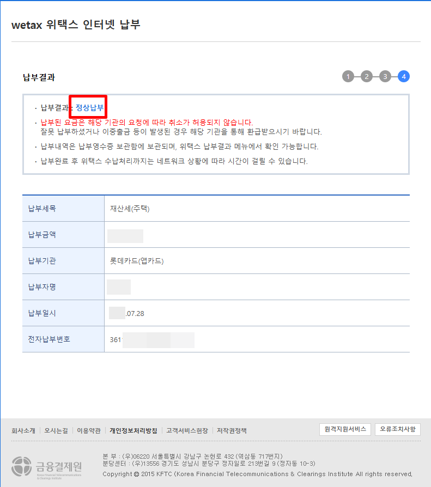Click step 3 circle indicator
This screenshot has height=487, width=431.
click(385, 76)
